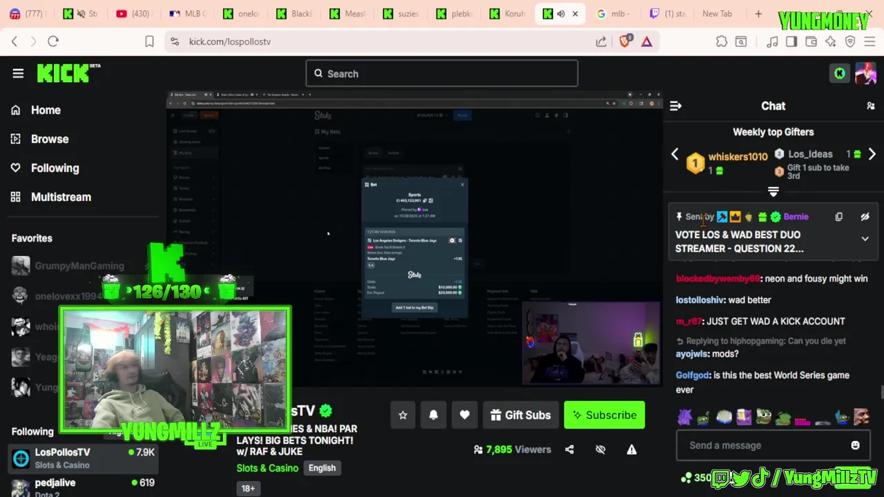Open the profile avatar menu
Viewport: 884px width, 497px height.
[865, 73]
